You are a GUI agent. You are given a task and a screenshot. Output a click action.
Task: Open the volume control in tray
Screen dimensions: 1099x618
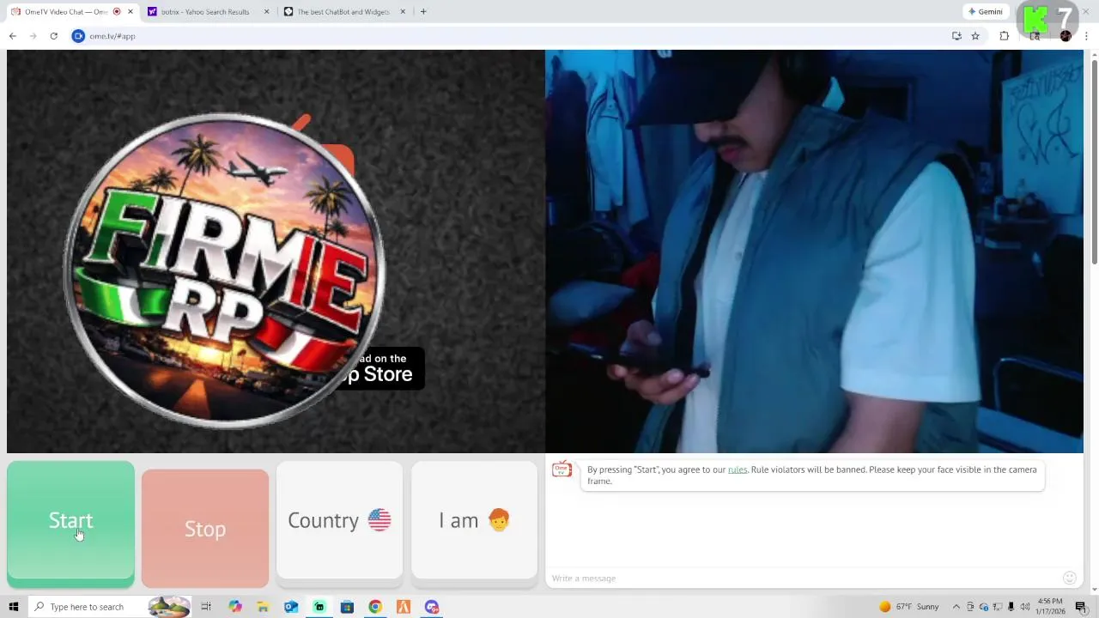pyautogui.click(x=1025, y=607)
